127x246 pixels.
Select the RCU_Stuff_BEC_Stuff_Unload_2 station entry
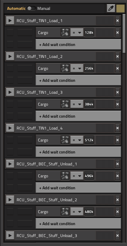[63, 200]
